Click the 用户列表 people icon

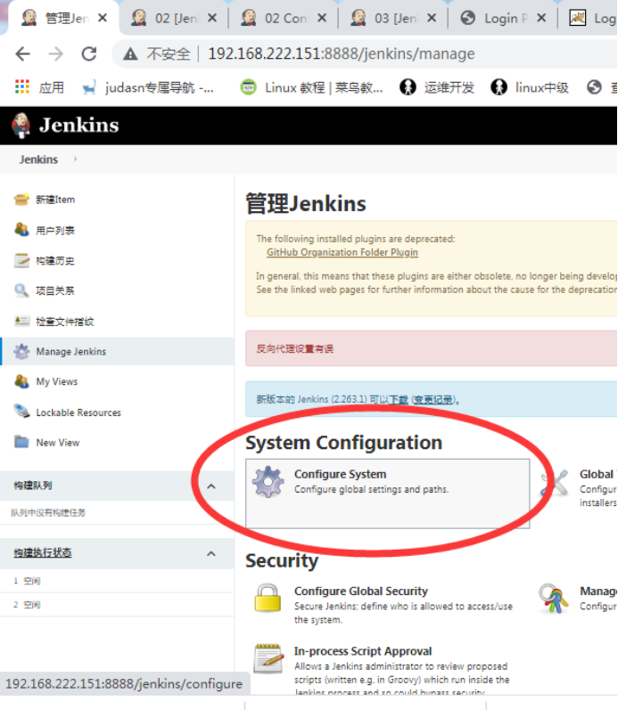21,230
